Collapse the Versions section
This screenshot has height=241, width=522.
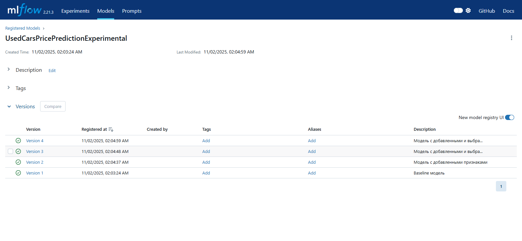pos(9,106)
